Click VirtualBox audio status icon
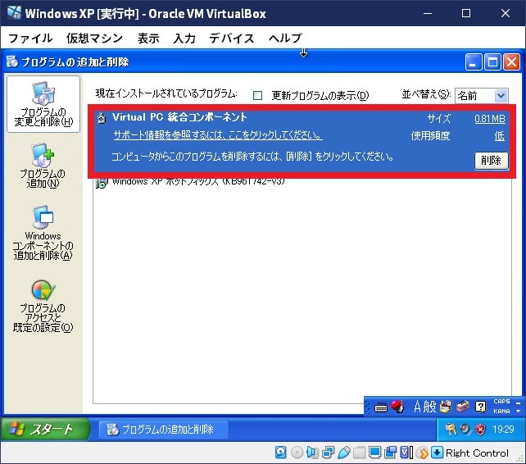This screenshot has height=464, width=526. [x=312, y=453]
